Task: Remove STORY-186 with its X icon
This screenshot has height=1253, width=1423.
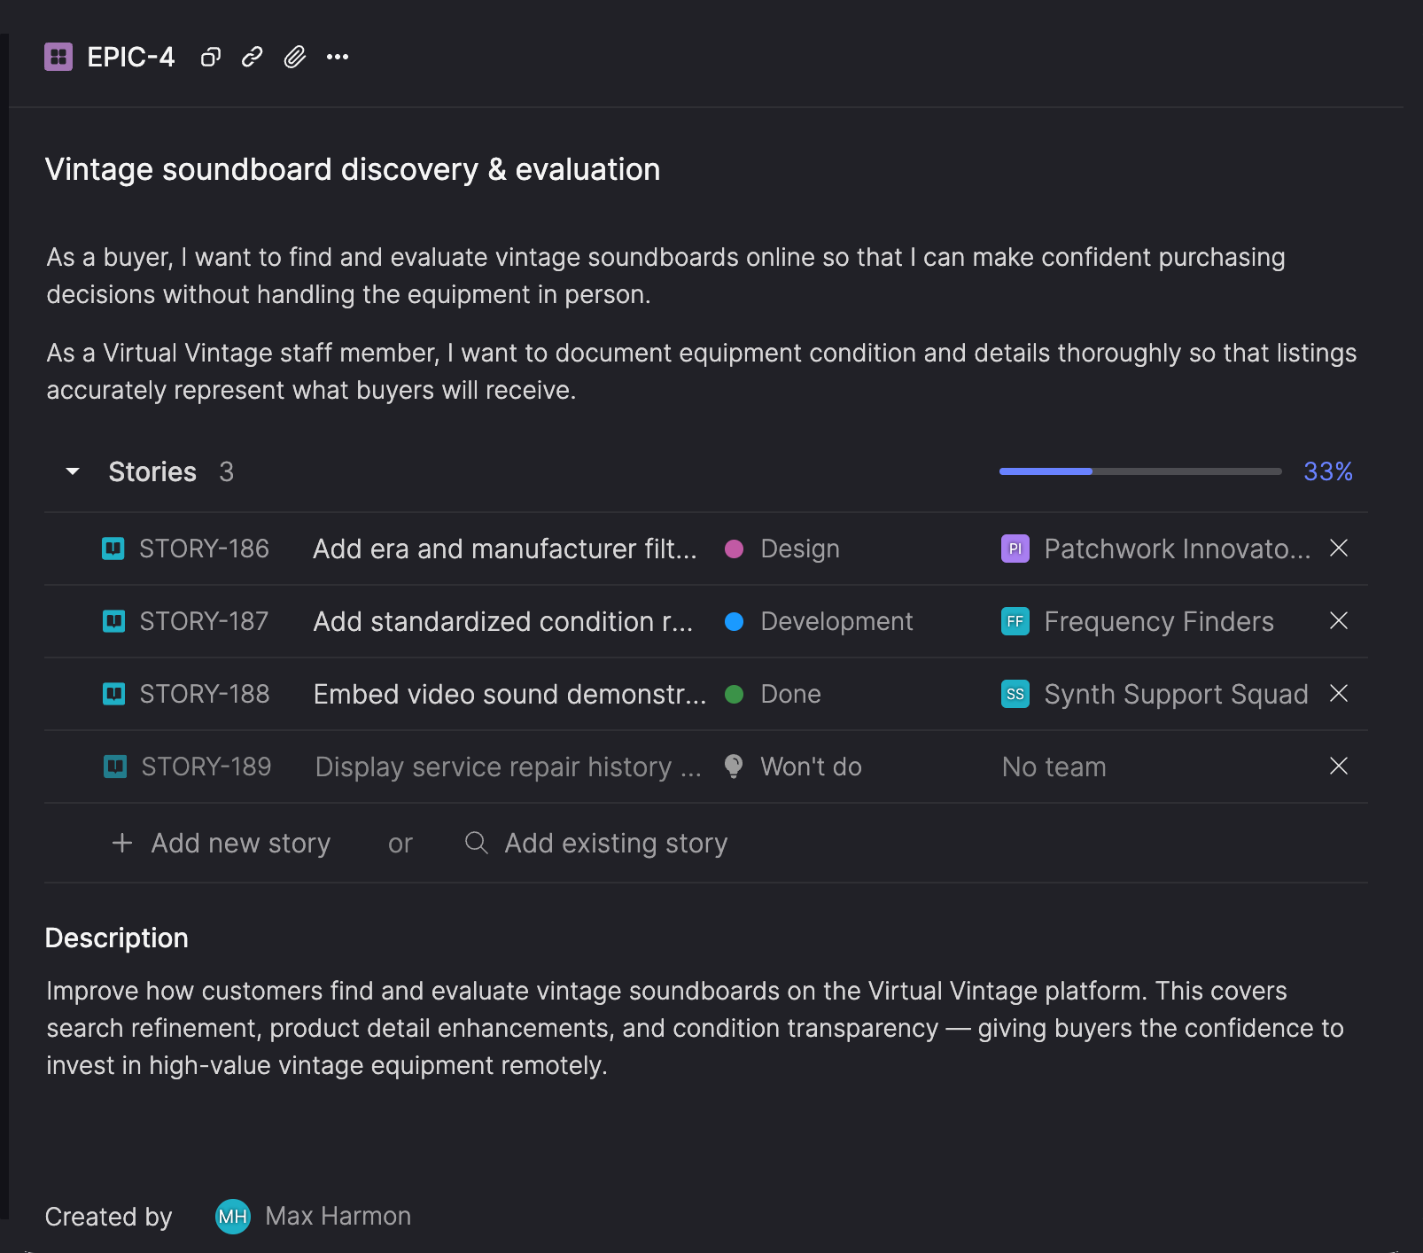Action: (x=1338, y=549)
